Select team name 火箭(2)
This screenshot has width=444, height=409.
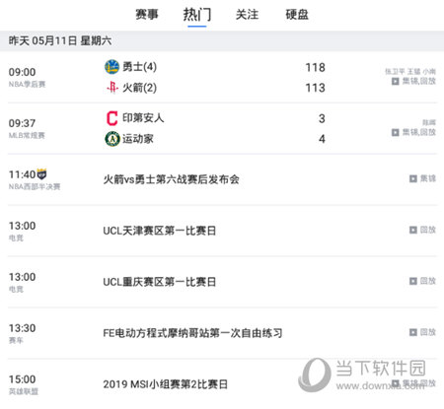point(139,88)
